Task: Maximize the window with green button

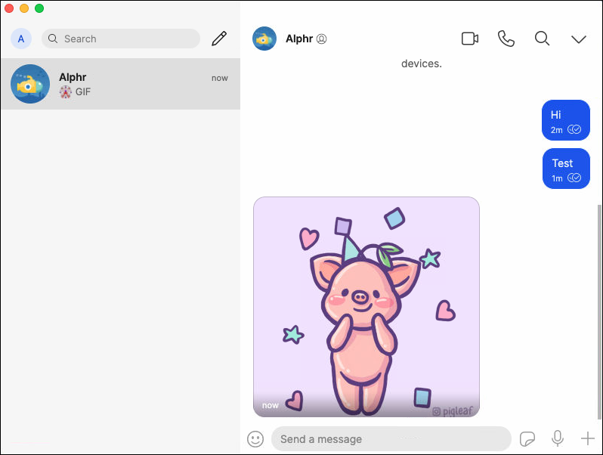Action: 39,8
